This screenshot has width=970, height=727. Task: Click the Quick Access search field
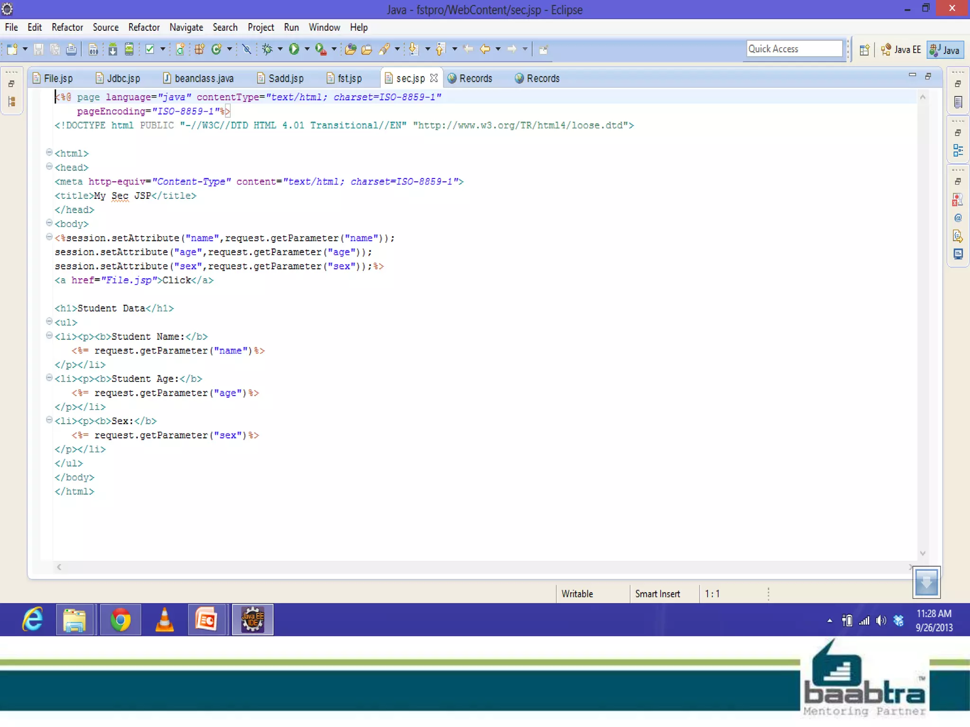pyautogui.click(x=794, y=49)
